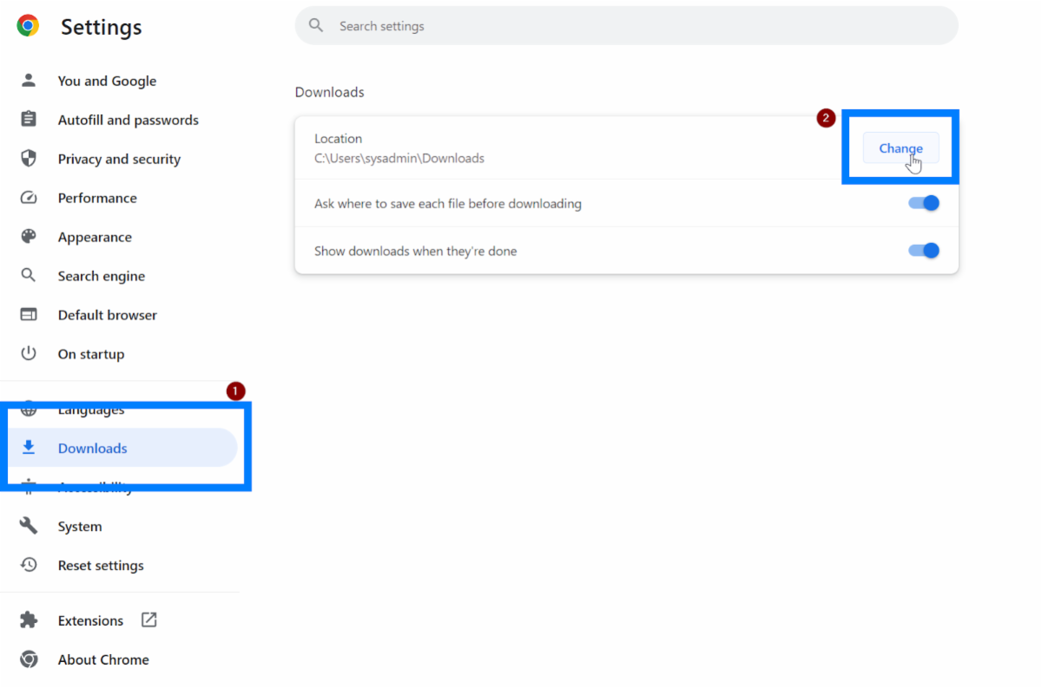Click Change to set download location
This screenshot has height=688, width=1042.
click(x=900, y=148)
